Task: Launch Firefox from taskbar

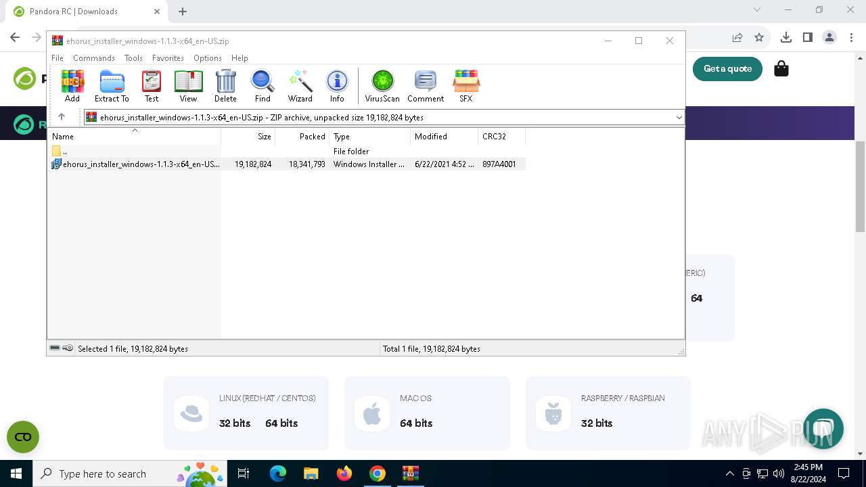Action: [344, 473]
